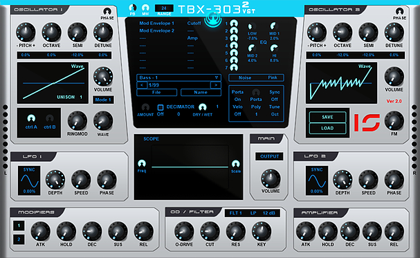Change the 12 dB filter slope
Image resolution: width=420 pixels, height=258 pixels.
click(x=269, y=213)
